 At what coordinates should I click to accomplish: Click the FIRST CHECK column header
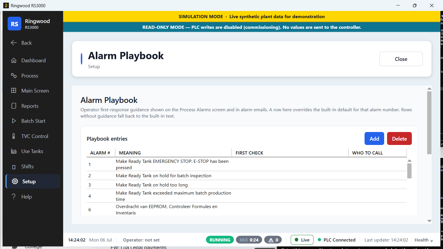[x=290, y=153]
